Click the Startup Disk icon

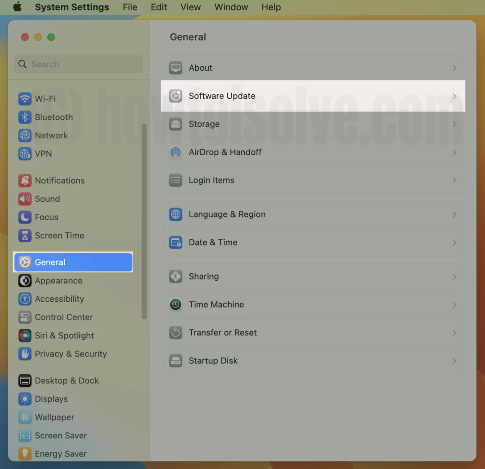point(176,360)
